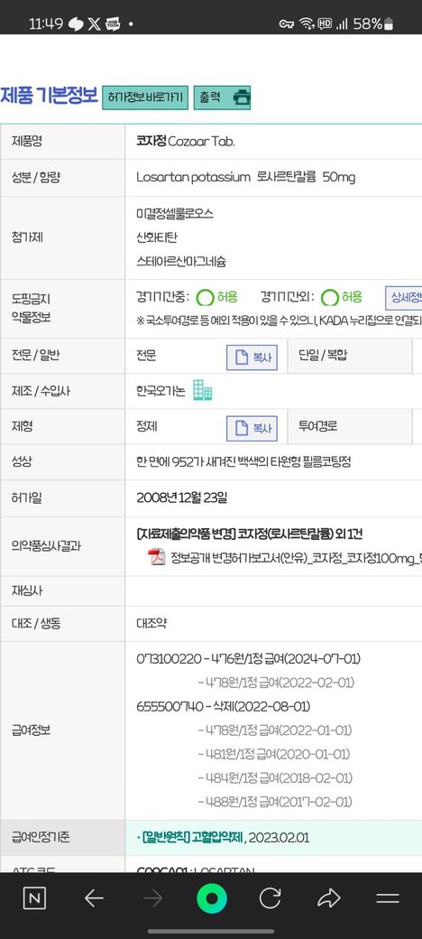This screenshot has height=939, width=422.
Task: Tap the forward arrow in browser bar
Action: coord(153,897)
